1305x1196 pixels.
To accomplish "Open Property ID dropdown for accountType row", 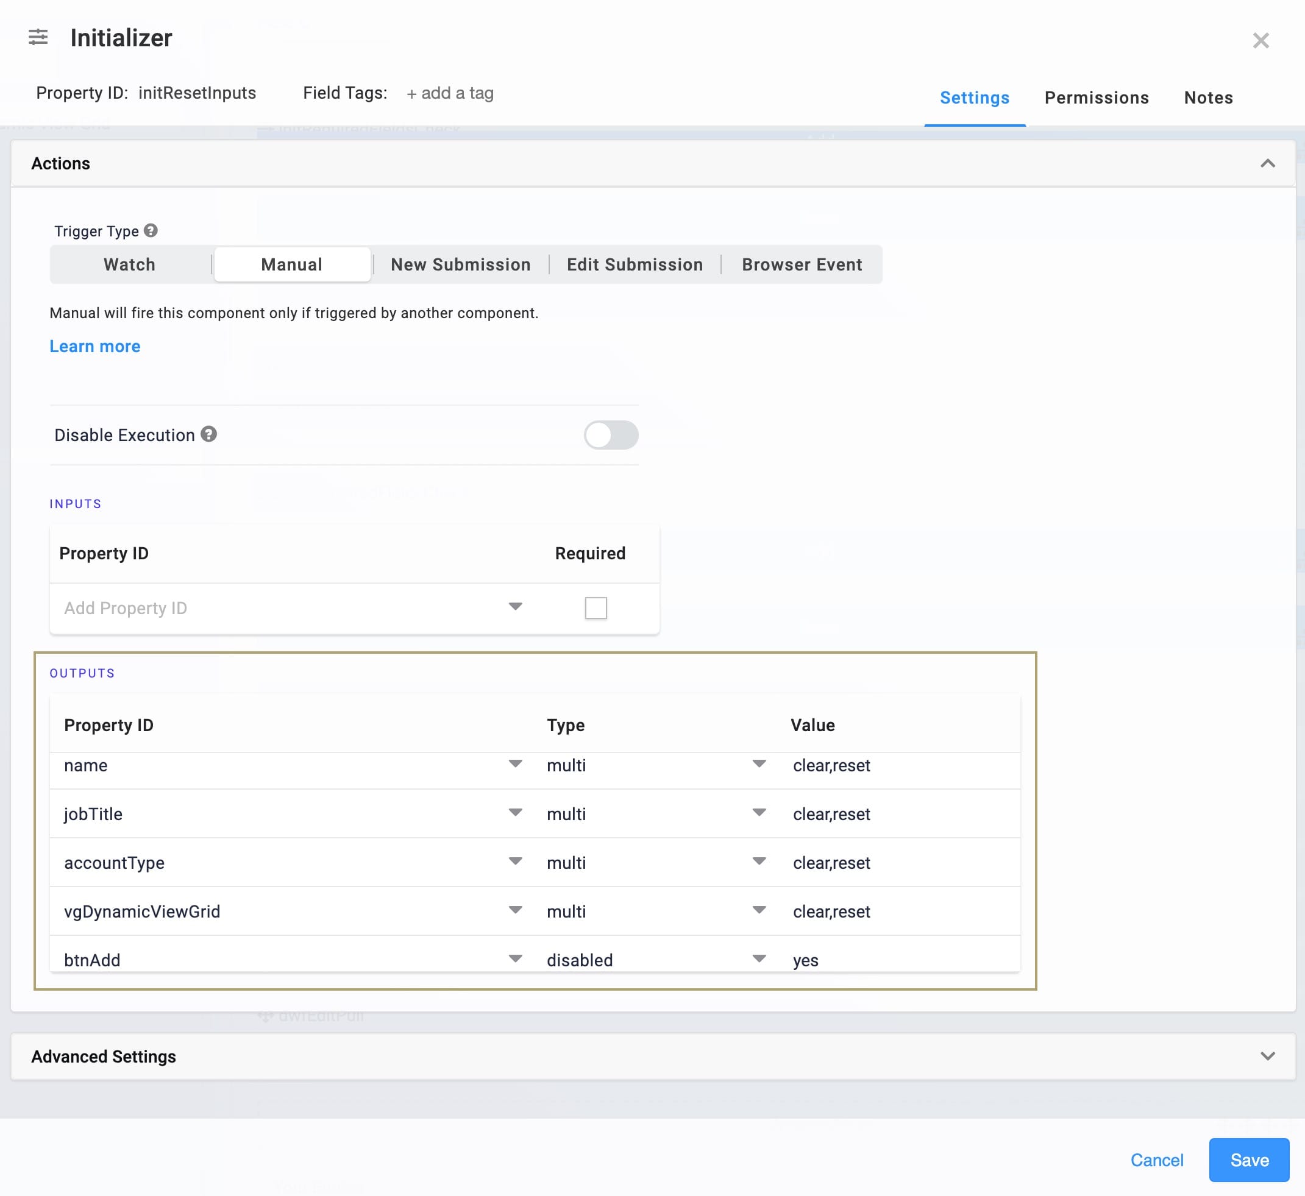I will click(x=515, y=861).
